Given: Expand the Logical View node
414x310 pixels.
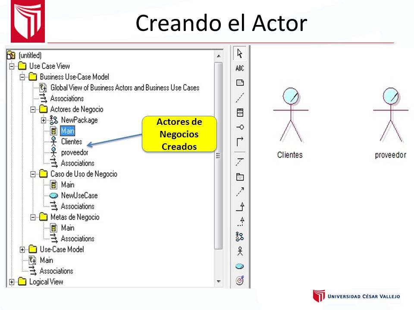Looking at the screenshot, I should 12,282.
